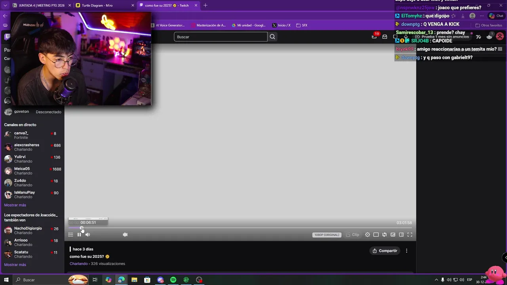This screenshot has width=507, height=285.
Task: Open the Twitch user avatar menu
Action: [500, 36]
